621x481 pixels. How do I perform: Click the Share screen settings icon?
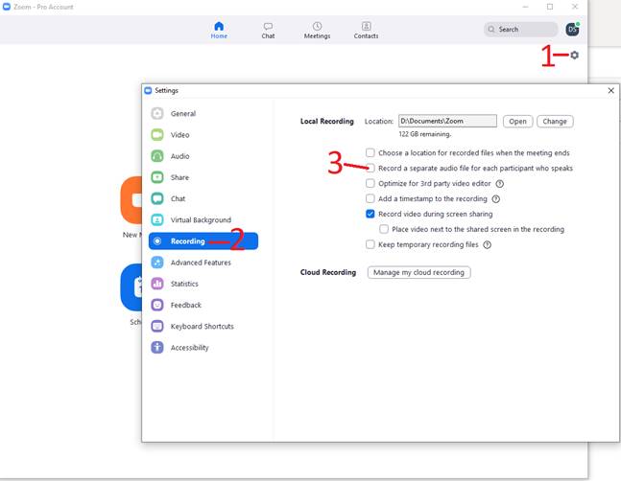[157, 177]
